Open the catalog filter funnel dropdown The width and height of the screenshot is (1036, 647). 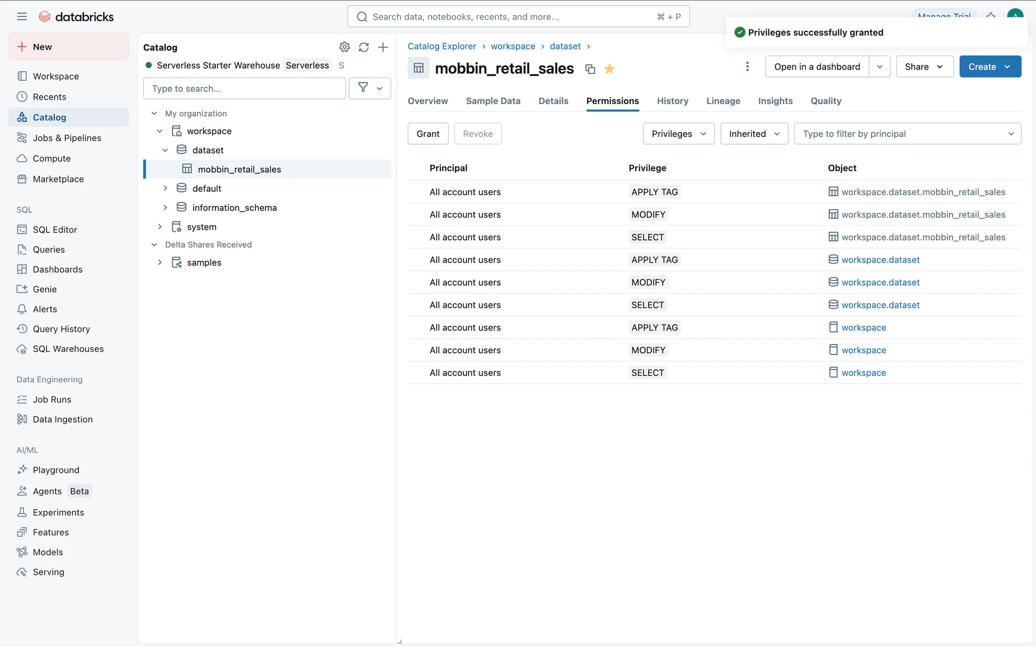click(370, 88)
